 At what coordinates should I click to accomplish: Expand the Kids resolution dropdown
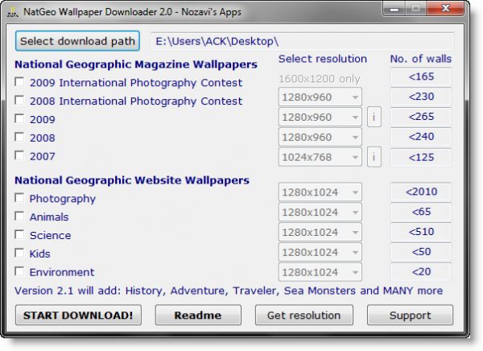pos(320,252)
